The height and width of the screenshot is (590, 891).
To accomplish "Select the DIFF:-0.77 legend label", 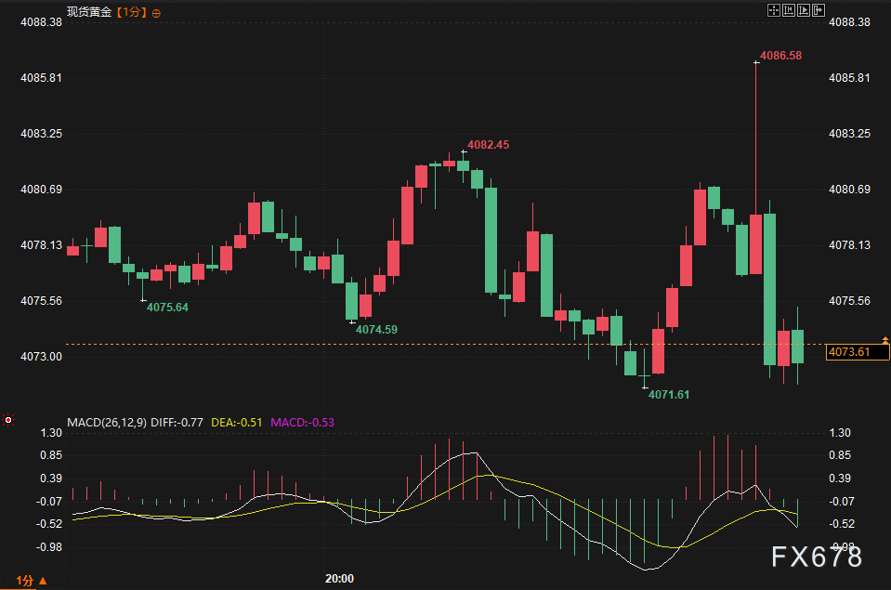I will click(177, 423).
